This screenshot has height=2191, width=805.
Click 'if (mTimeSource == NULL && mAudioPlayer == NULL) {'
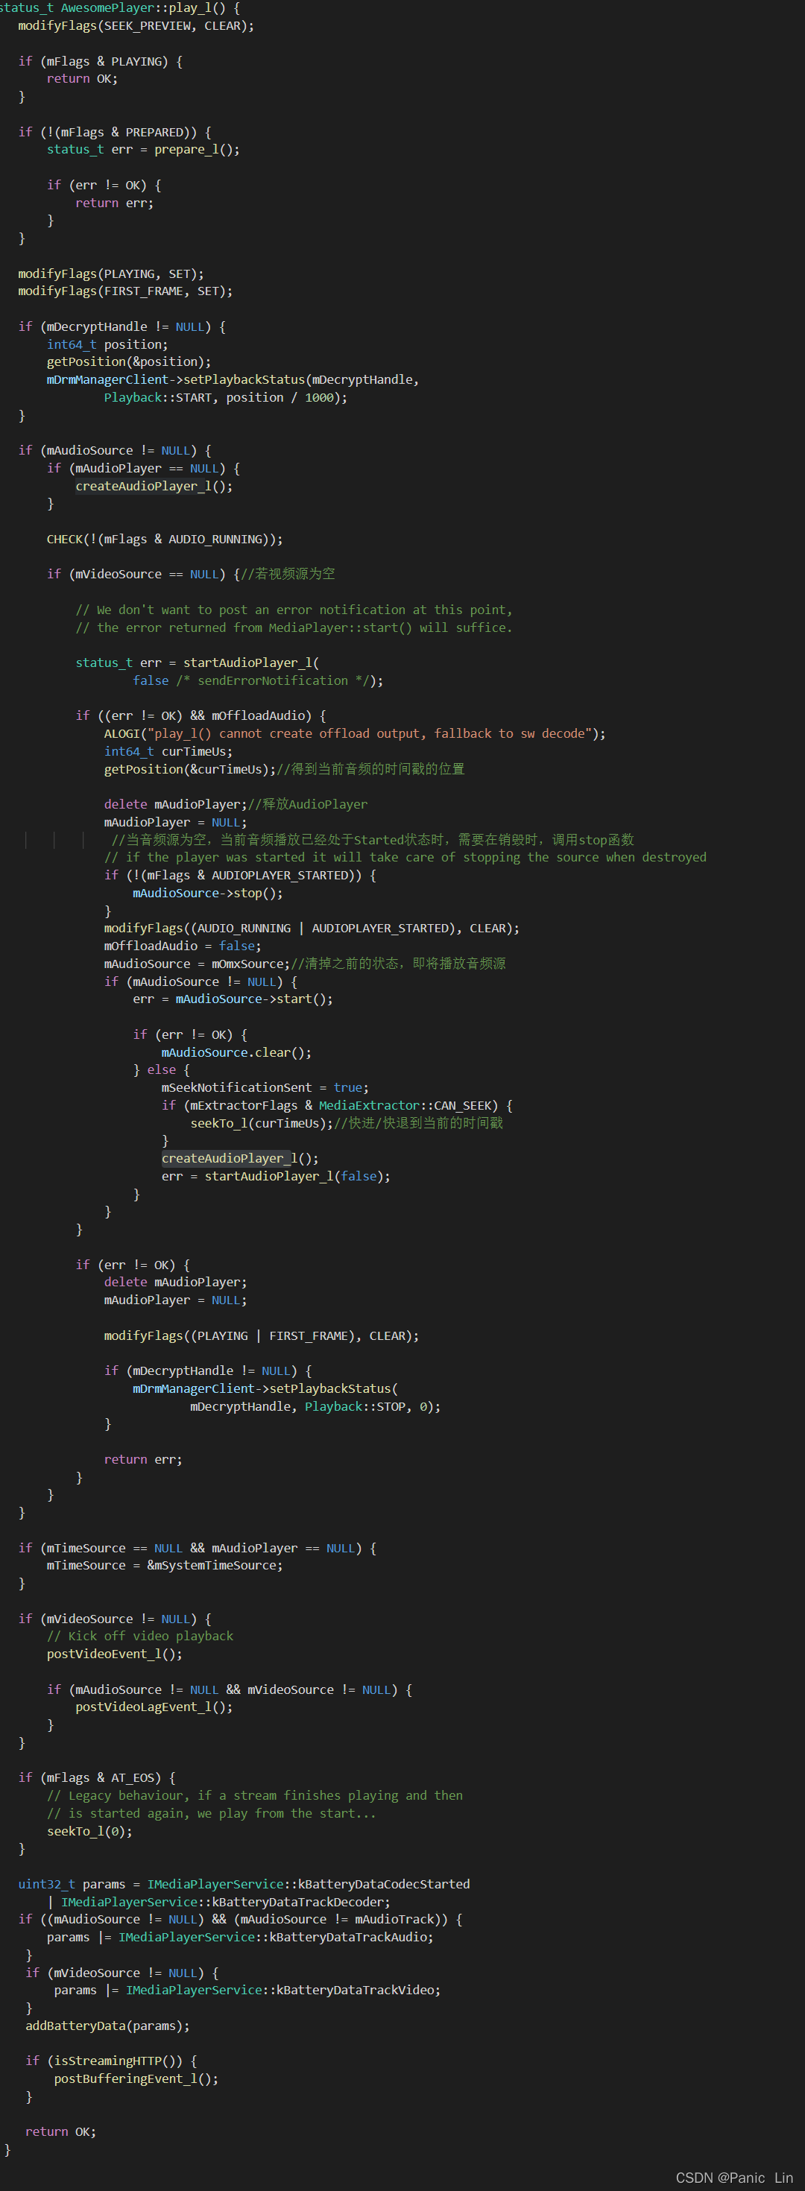(198, 1548)
